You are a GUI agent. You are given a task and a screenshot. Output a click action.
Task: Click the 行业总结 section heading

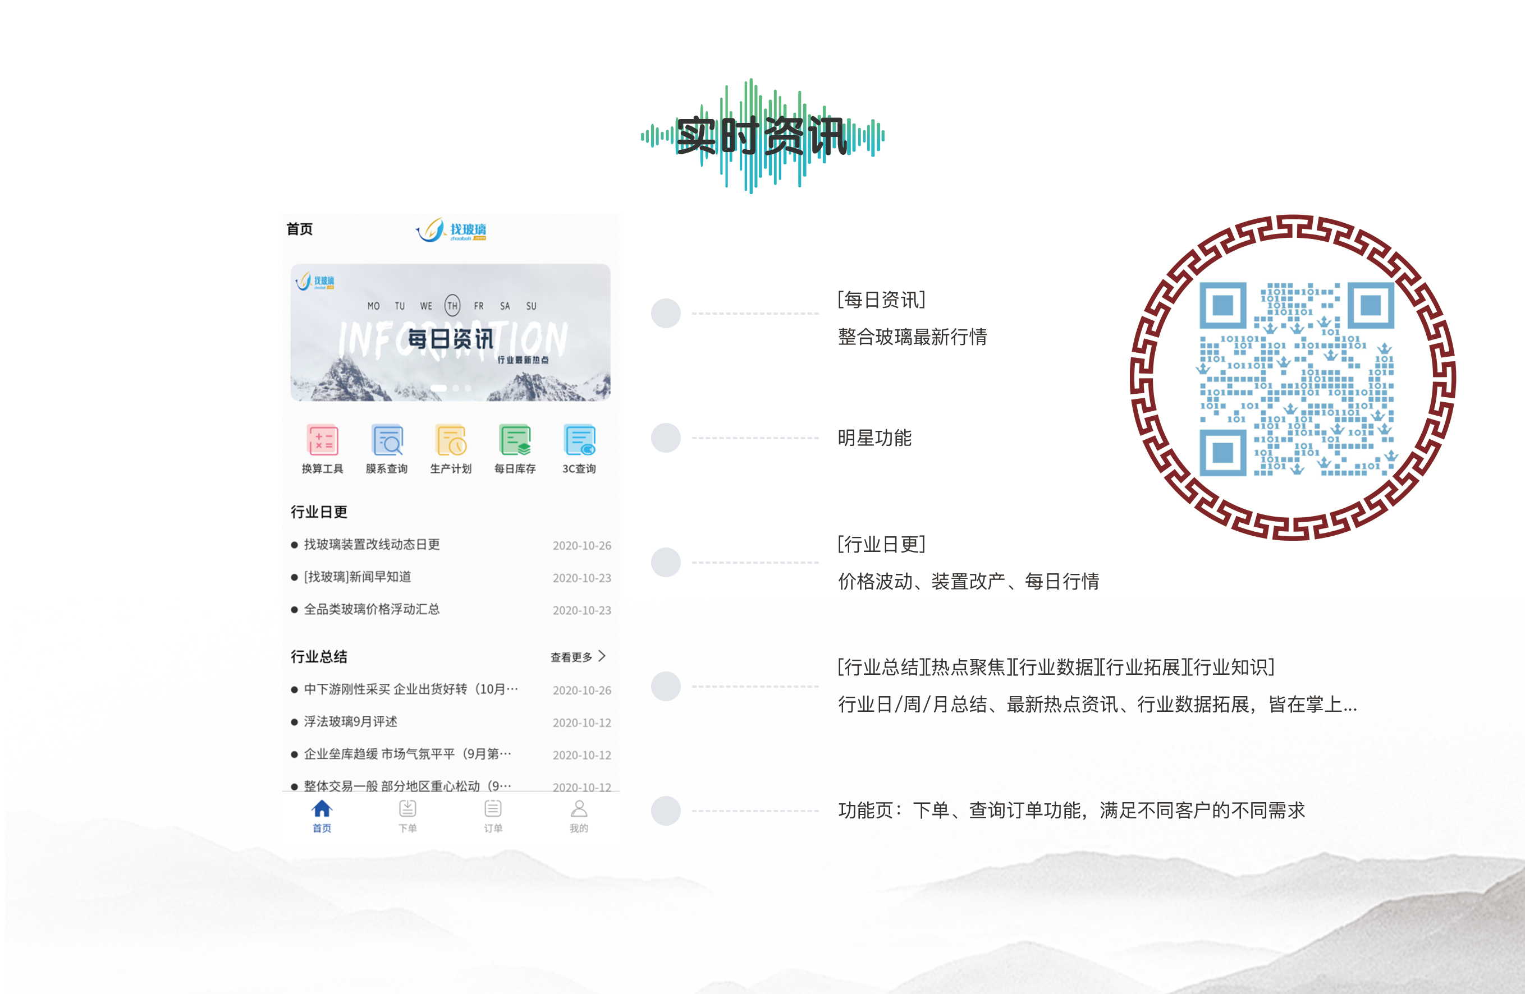[318, 656]
